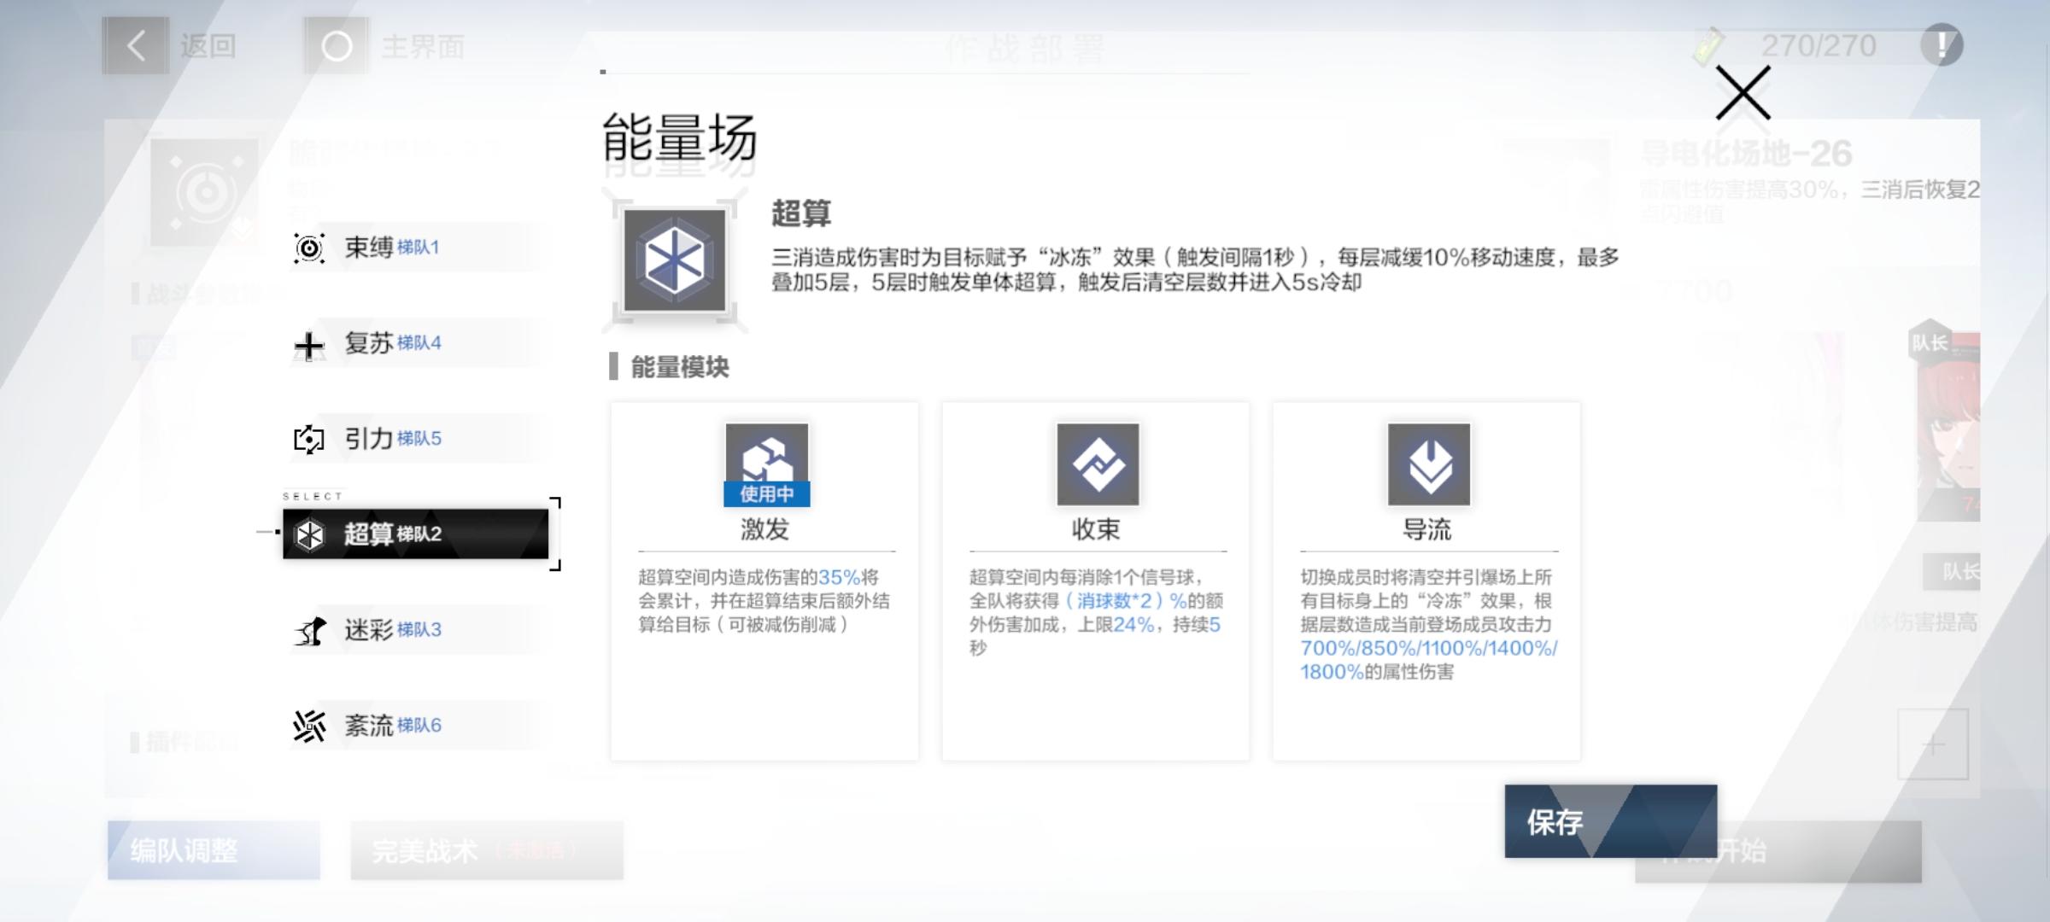The width and height of the screenshot is (2050, 922).
Task: Choose the 收束 module icon
Action: (x=1098, y=464)
